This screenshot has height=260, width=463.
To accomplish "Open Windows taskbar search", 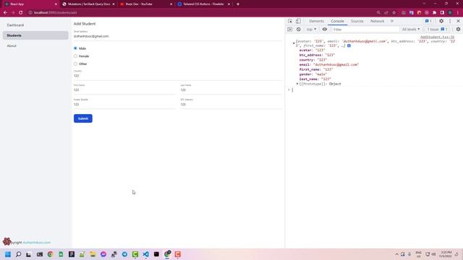I will coord(18,254).
